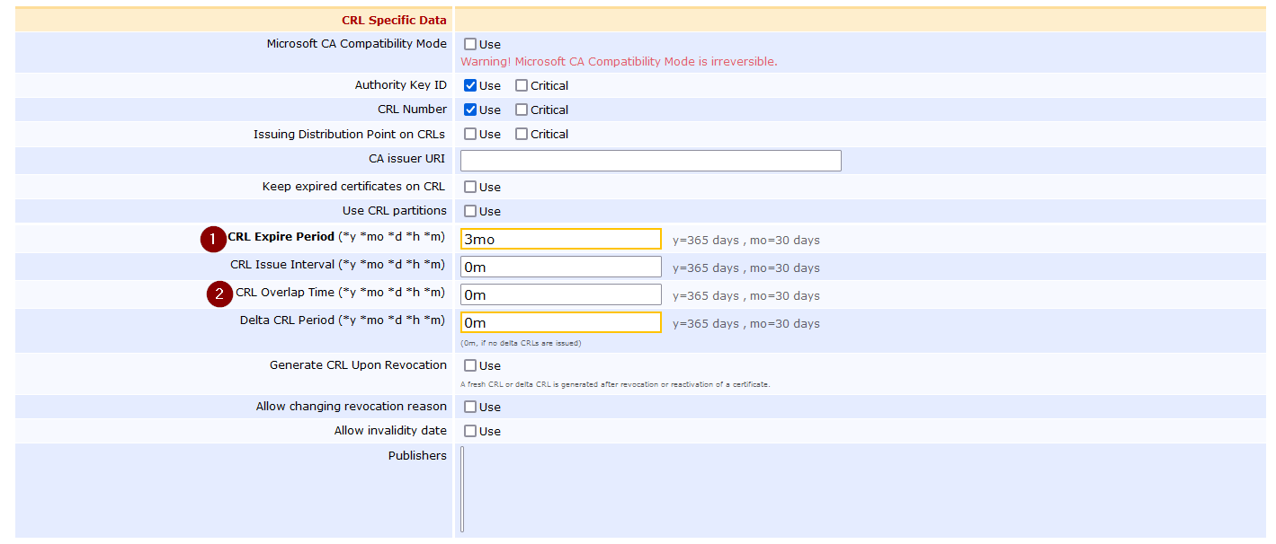Click the Publishers list box
This screenshot has height=544, width=1276.
(463, 489)
